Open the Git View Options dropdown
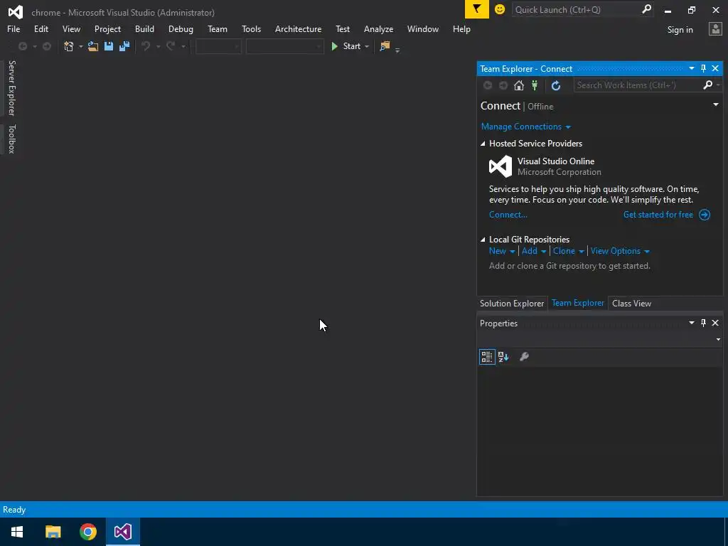728x546 pixels. click(620, 251)
